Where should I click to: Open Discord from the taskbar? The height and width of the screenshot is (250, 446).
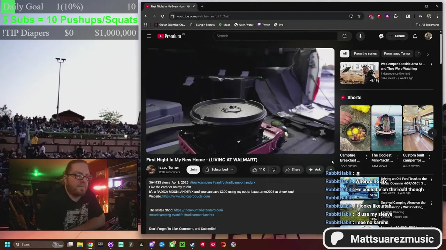[x=152, y=244]
